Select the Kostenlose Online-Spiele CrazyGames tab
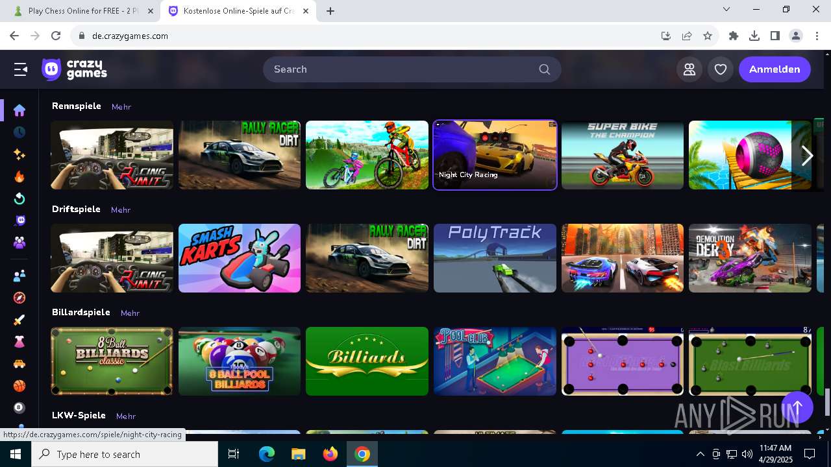The height and width of the screenshot is (467, 831). click(x=238, y=11)
